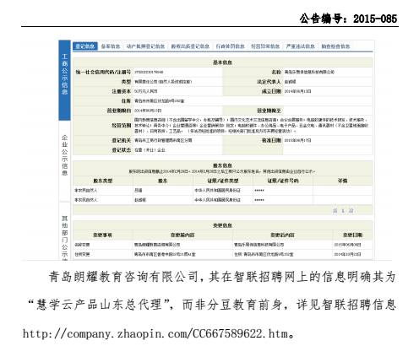Viewport: 419px width, 346px height.
Task: Select the 变更信息 section header
Action: [222, 225]
